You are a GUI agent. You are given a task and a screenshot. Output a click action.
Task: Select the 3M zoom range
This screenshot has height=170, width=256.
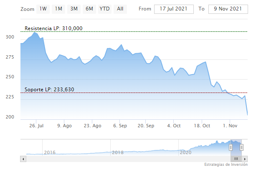(74, 9)
